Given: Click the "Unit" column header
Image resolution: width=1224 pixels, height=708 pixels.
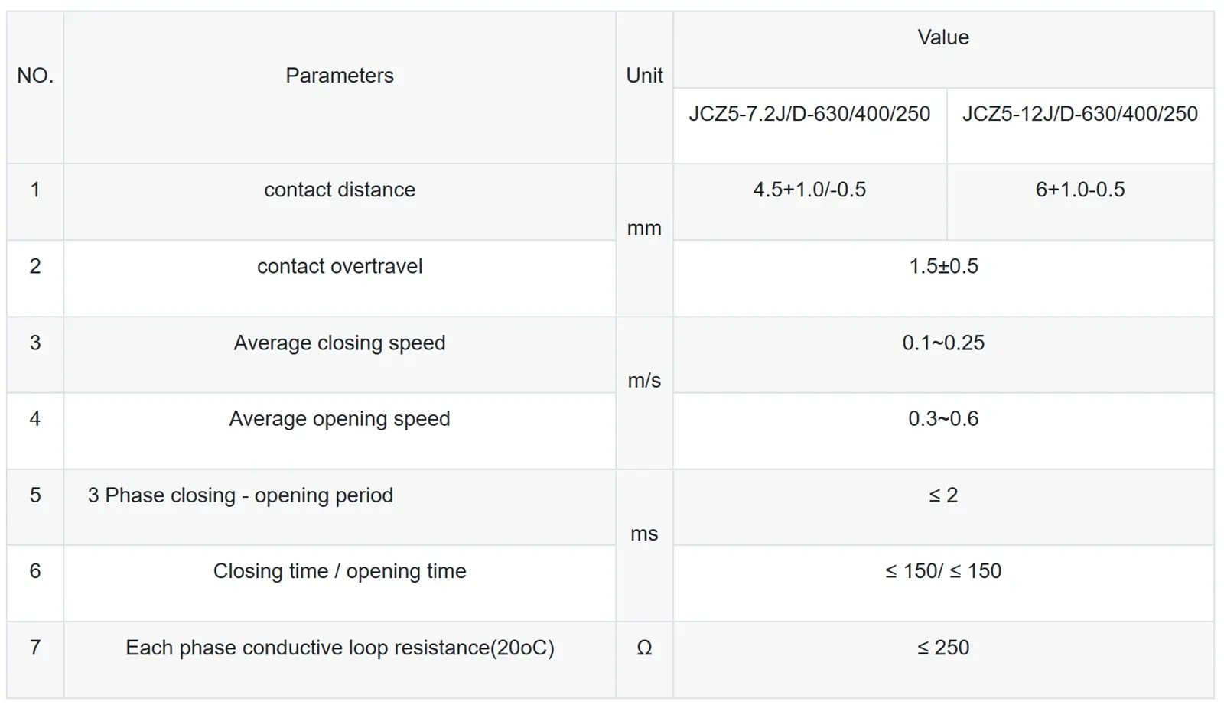Looking at the screenshot, I should (644, 76).
